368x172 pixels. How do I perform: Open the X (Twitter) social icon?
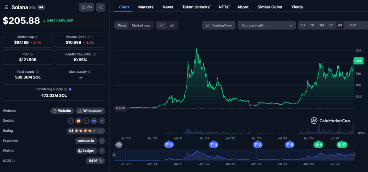pos(71,121)
